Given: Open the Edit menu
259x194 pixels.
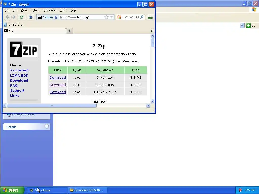Looking at the screenshot, I should point(14,10).
